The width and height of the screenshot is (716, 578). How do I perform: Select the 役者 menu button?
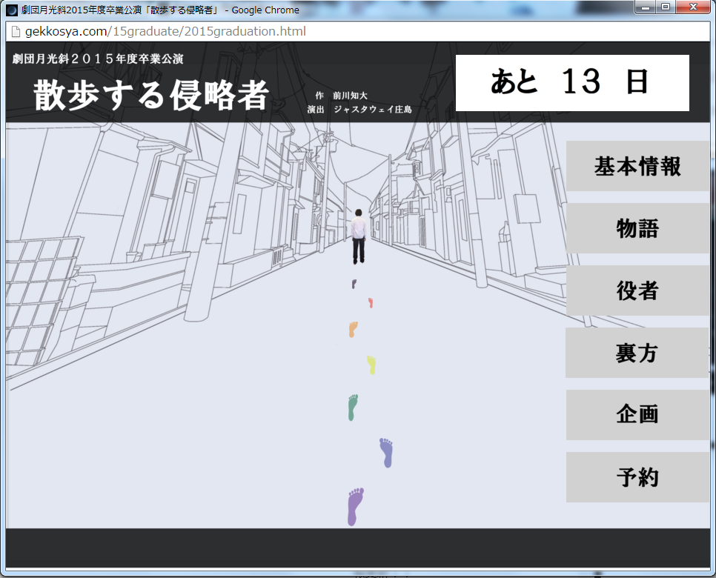[x=637, y=290]
